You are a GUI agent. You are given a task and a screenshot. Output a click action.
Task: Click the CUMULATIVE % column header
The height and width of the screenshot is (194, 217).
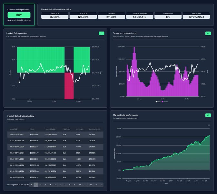pos(94,129)
